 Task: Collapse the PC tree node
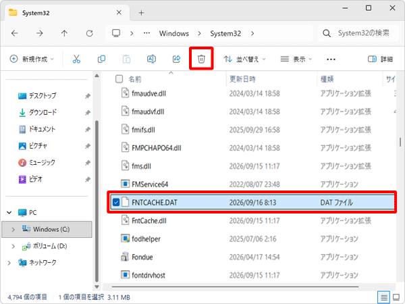tap(9, 213)
